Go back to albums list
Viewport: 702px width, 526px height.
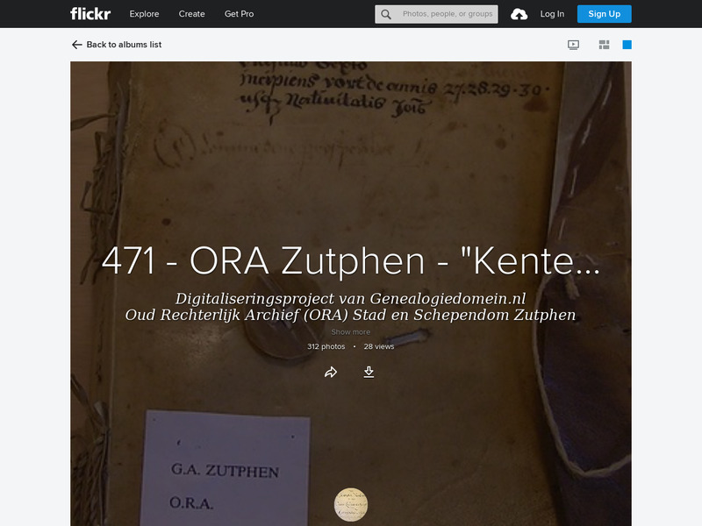tap(123, 44)
